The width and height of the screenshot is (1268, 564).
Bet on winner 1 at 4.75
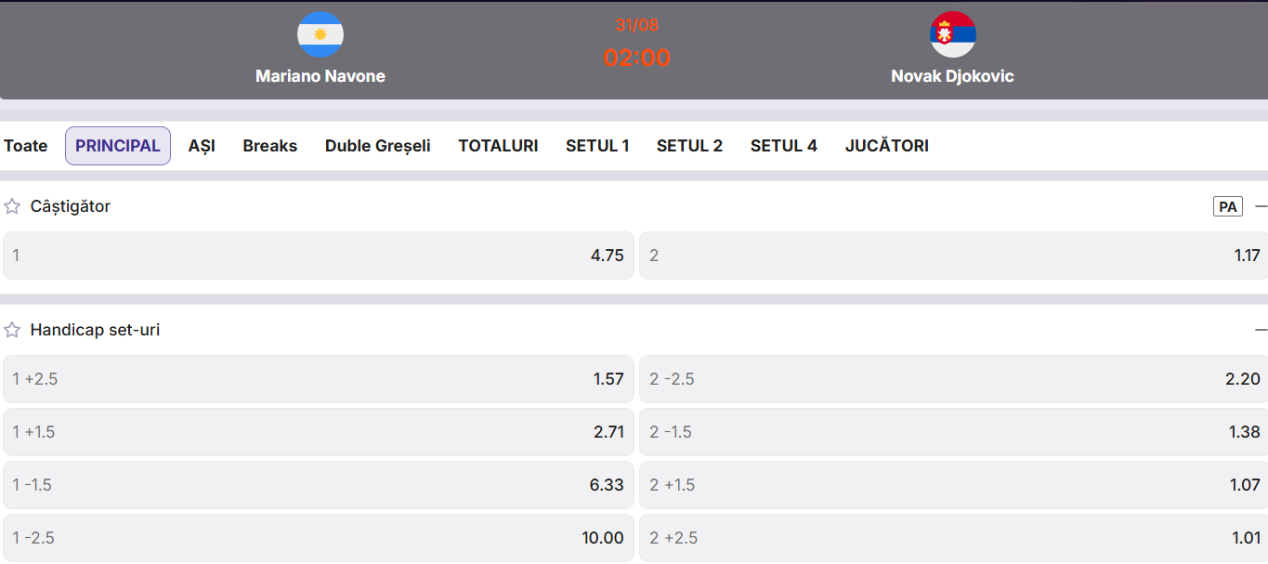(x=319, y=256)
